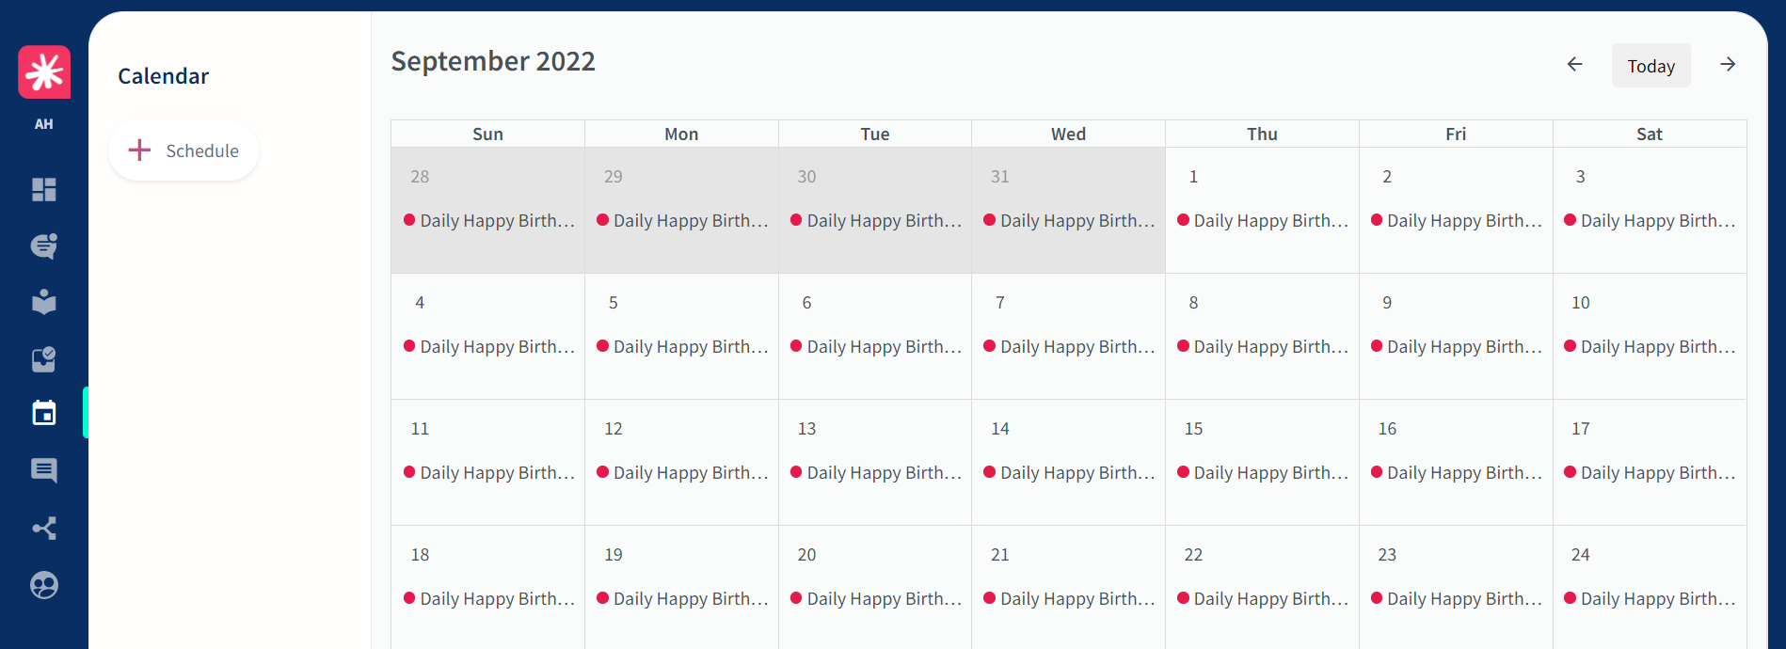Open the Daily Happy Birthday event on September 24
This screenshot has width=1786, height=649.
(1650, 598)
